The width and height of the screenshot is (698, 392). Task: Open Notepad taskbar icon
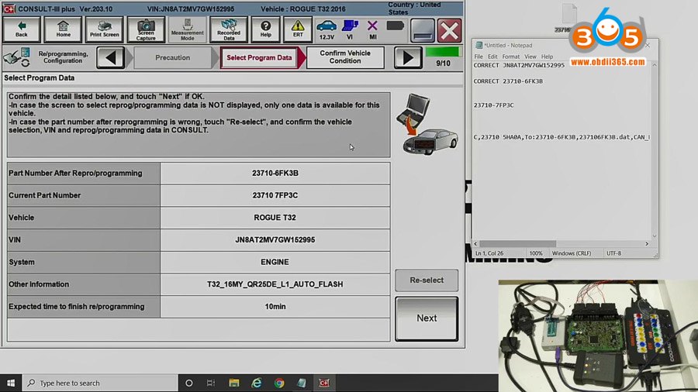[302, 383]
